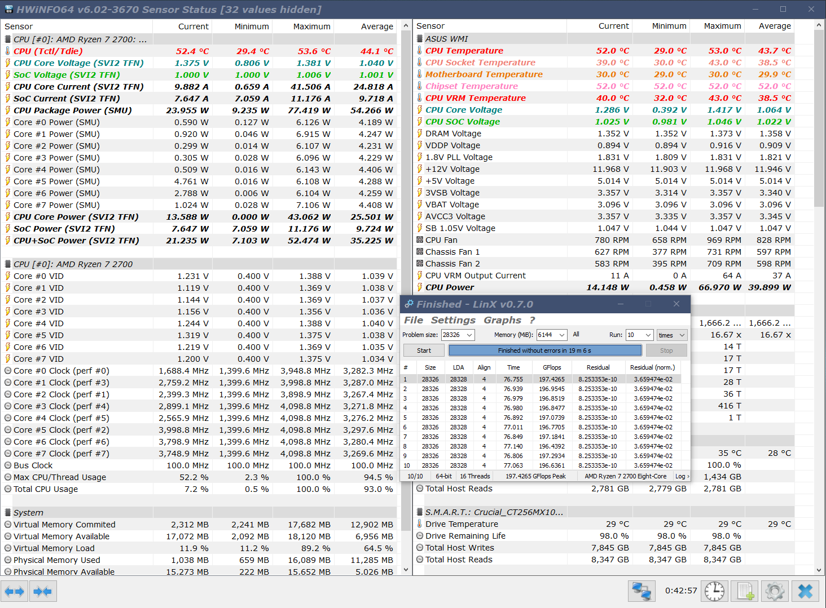826x608 pixels.
Task: Select the 'CPU [#0]: AMD Ryzen 7 2700' VID section header
Action: click(x=200, y=264)
